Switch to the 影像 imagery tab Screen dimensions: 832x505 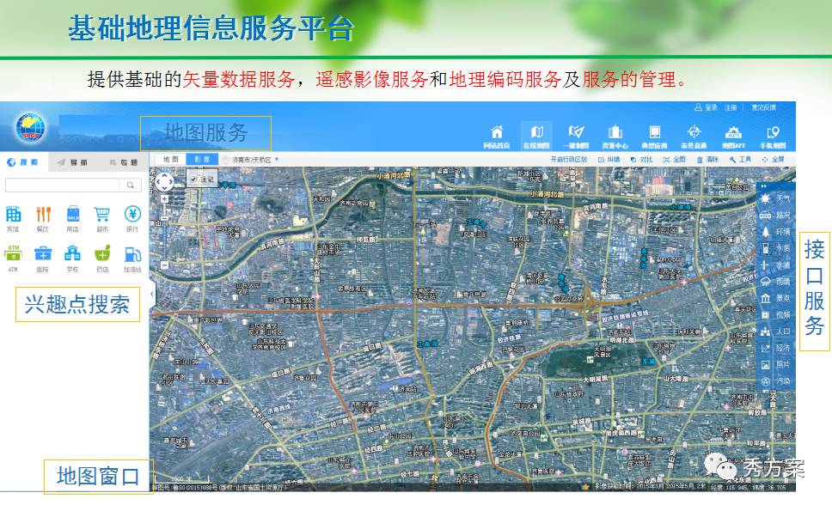pyautogui.click(x=202, y=160)
